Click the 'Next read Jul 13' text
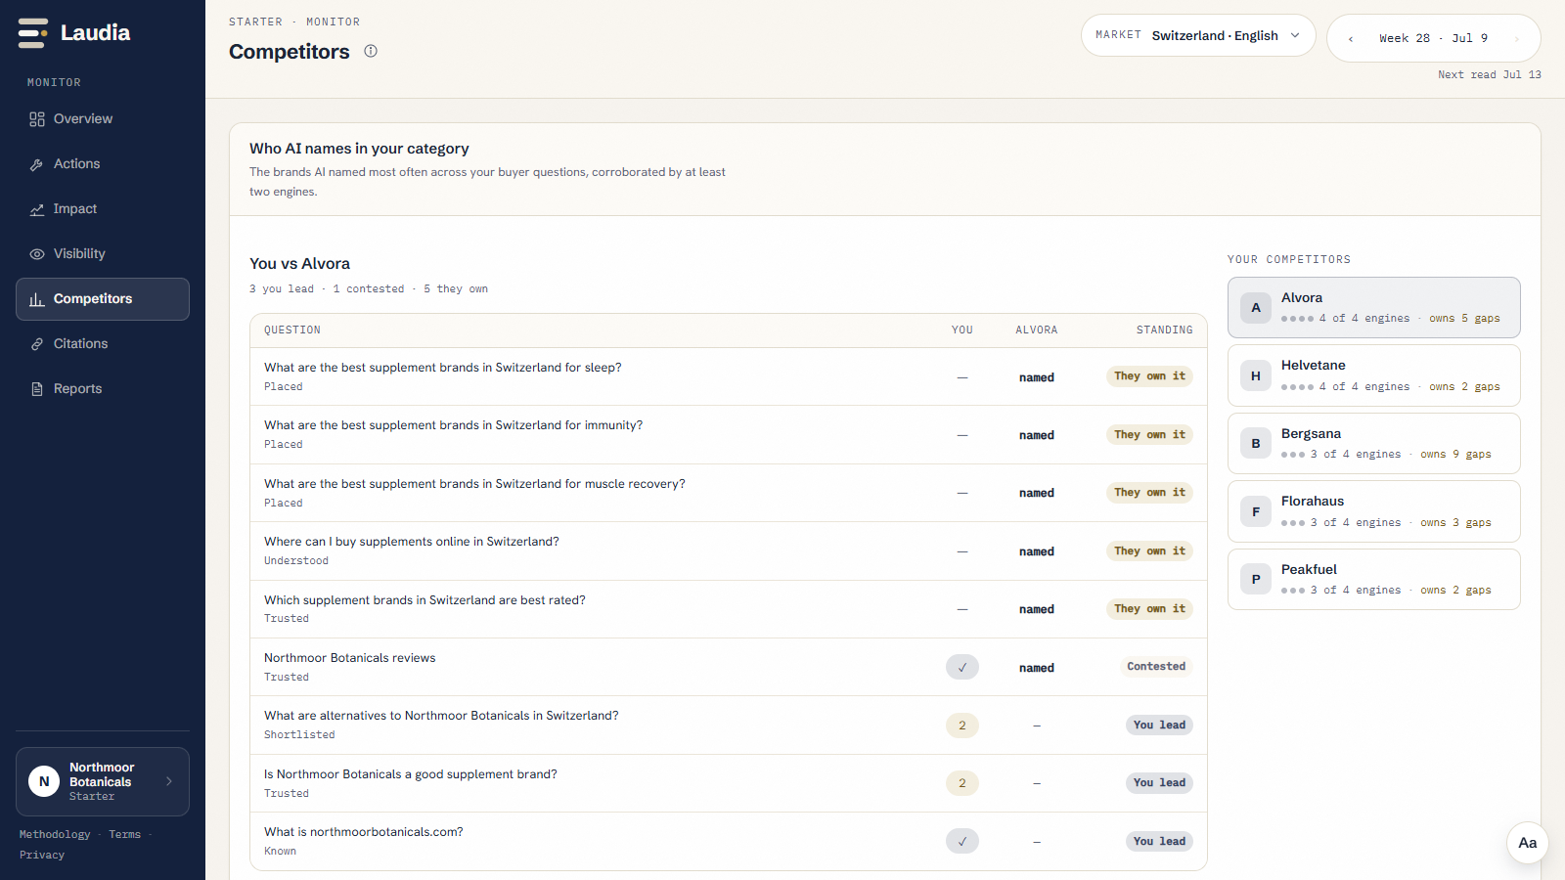Screen dimensions: 1565x880 1490,75
